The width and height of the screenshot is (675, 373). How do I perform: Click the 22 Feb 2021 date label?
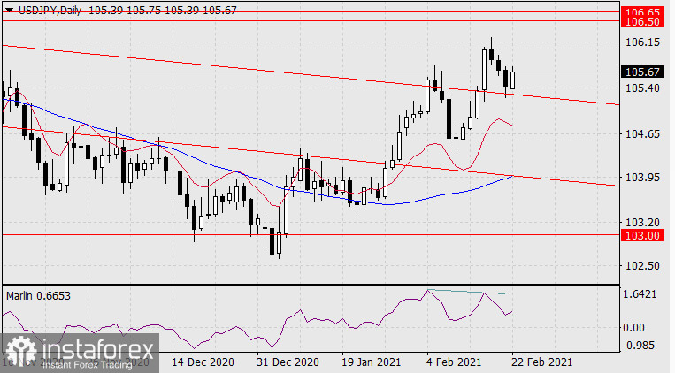point(541,362)
